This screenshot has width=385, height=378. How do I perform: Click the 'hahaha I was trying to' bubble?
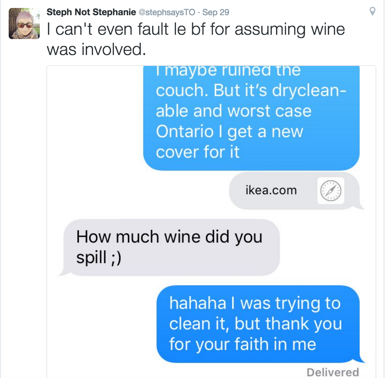(x=255, y=303)
